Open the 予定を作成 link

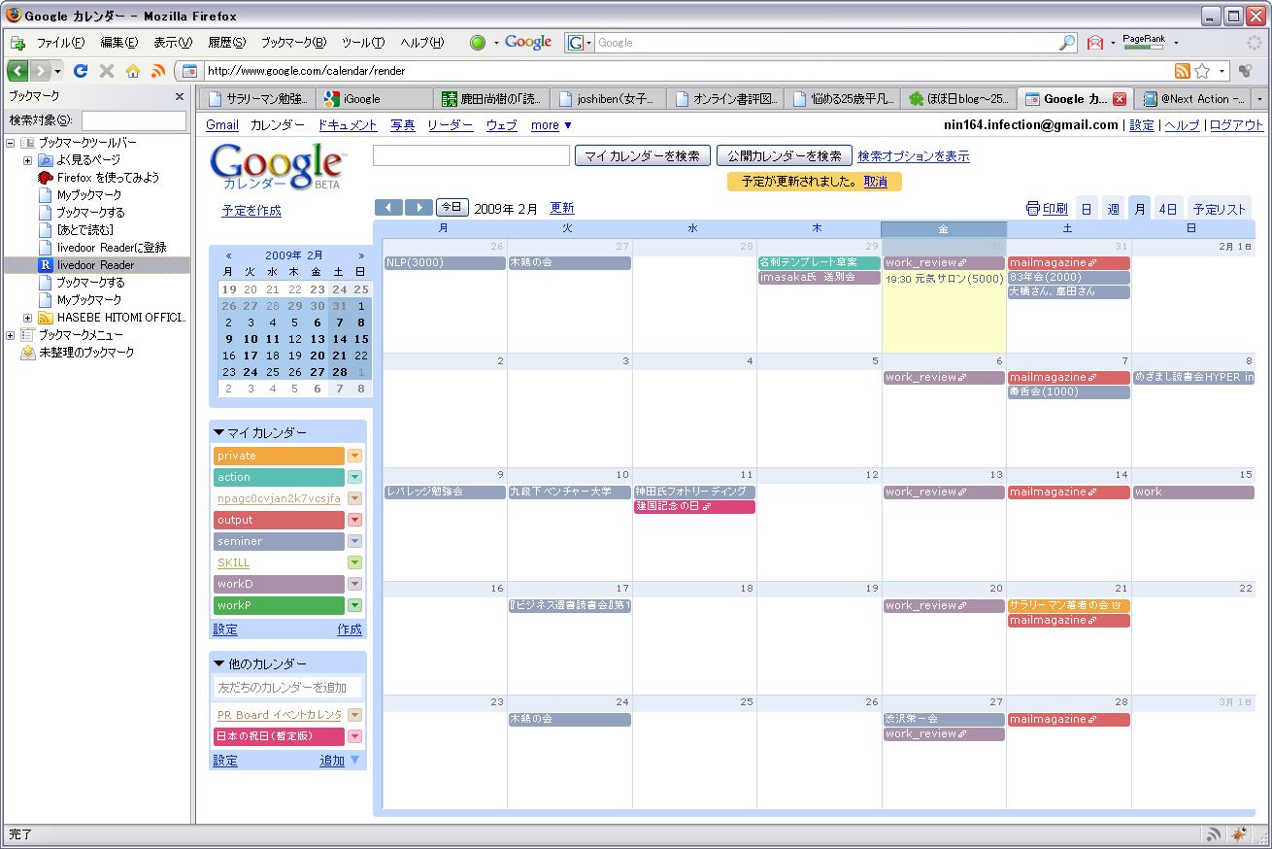click(251, 211)
